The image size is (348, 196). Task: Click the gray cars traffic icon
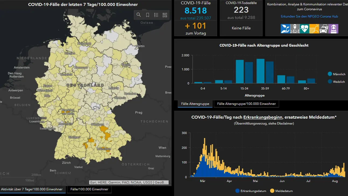pyautogui.click(x=324, y=29)
